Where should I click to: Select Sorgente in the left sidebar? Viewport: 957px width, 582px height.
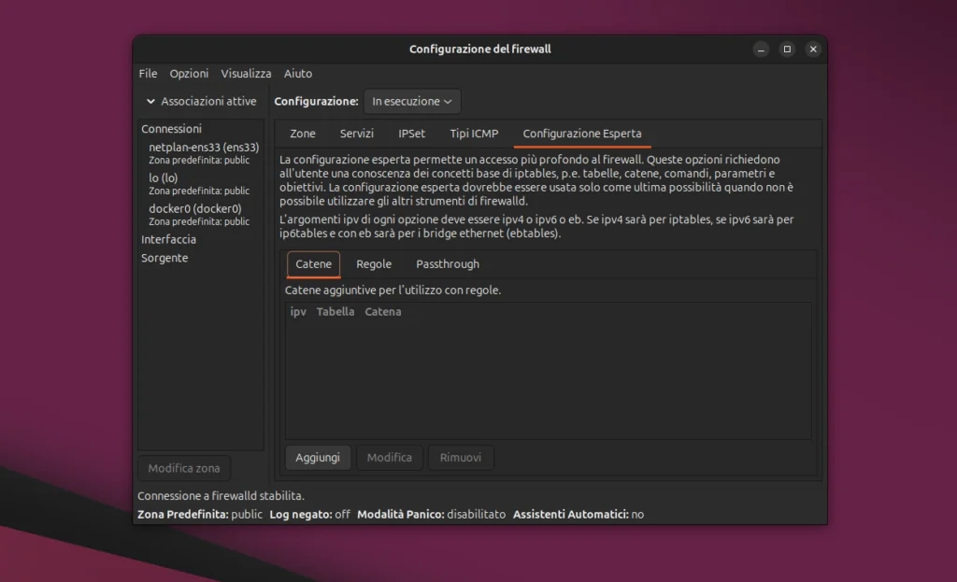[164, 258]
